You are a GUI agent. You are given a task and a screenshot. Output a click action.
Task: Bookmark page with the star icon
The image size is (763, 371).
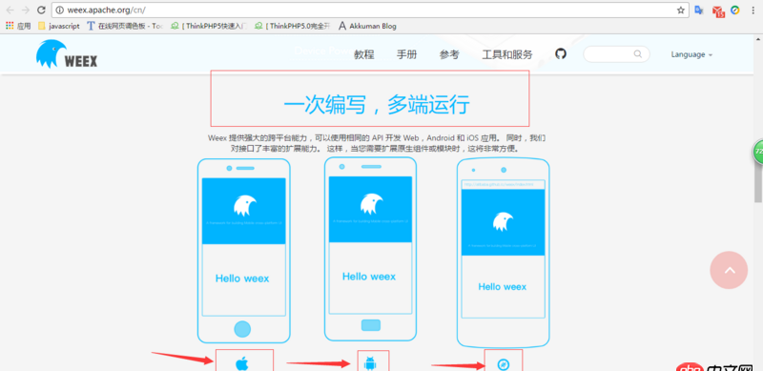click(680, 10)
